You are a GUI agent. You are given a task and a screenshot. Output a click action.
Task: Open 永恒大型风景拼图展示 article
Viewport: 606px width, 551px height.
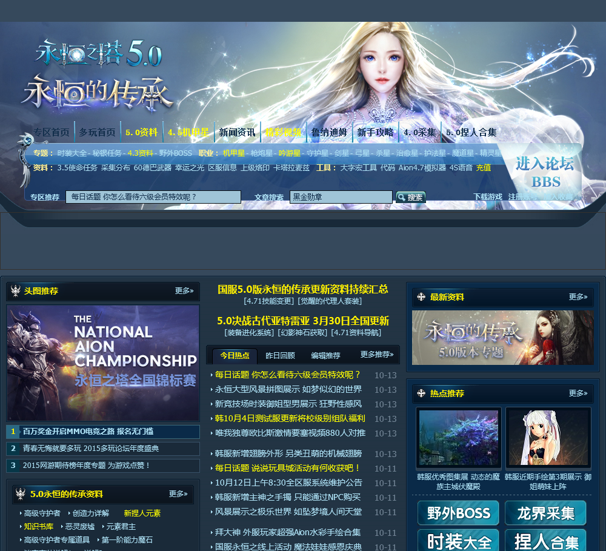click(288, 389)
